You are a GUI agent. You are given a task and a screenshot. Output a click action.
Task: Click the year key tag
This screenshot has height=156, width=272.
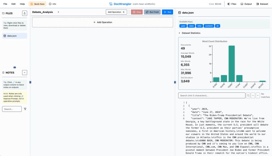click(x=183, y=26)
